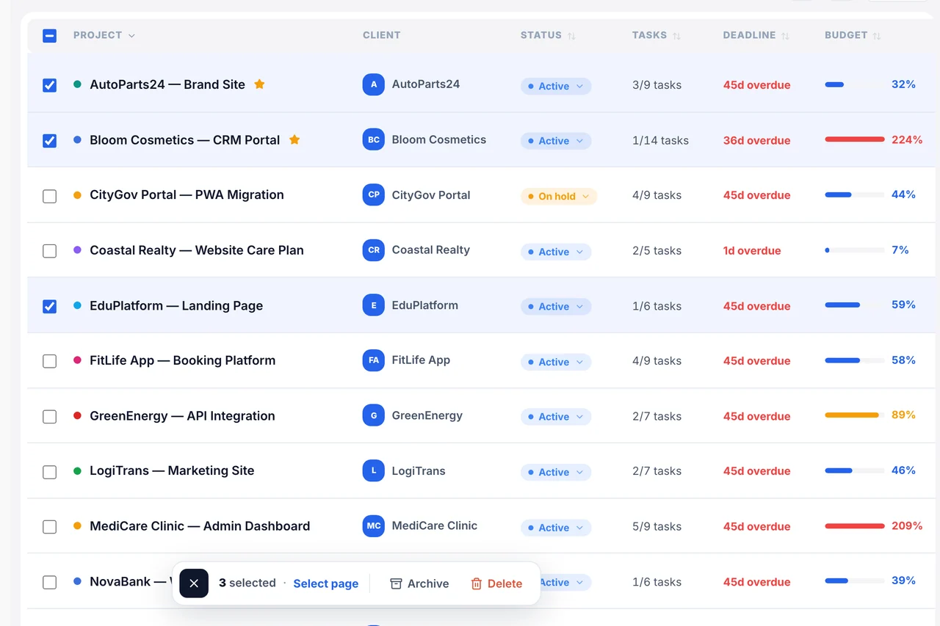
Task: Dismiss the selection bar with the X button
Action: pos(194,583)
